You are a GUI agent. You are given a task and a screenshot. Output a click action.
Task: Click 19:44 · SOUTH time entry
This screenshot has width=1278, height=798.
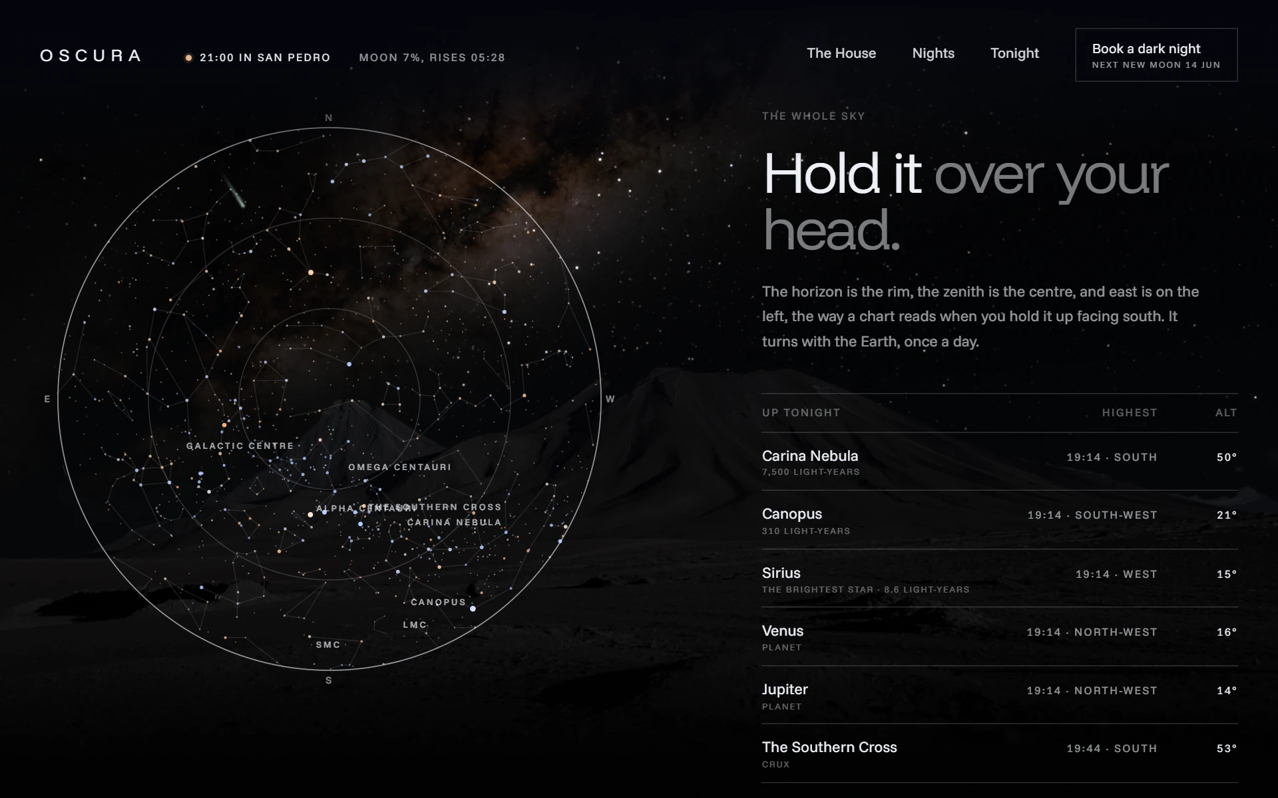click(x=1112, y=748)
